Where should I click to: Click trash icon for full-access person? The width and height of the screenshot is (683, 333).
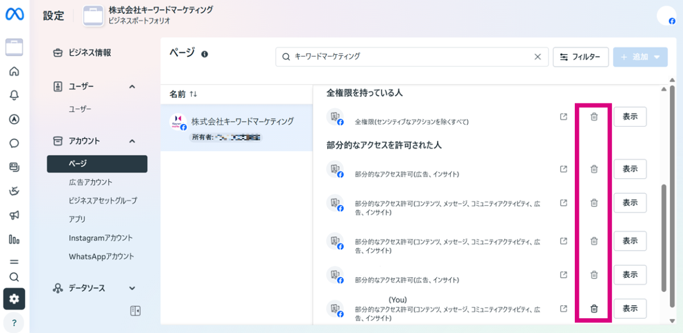point(594,116)
